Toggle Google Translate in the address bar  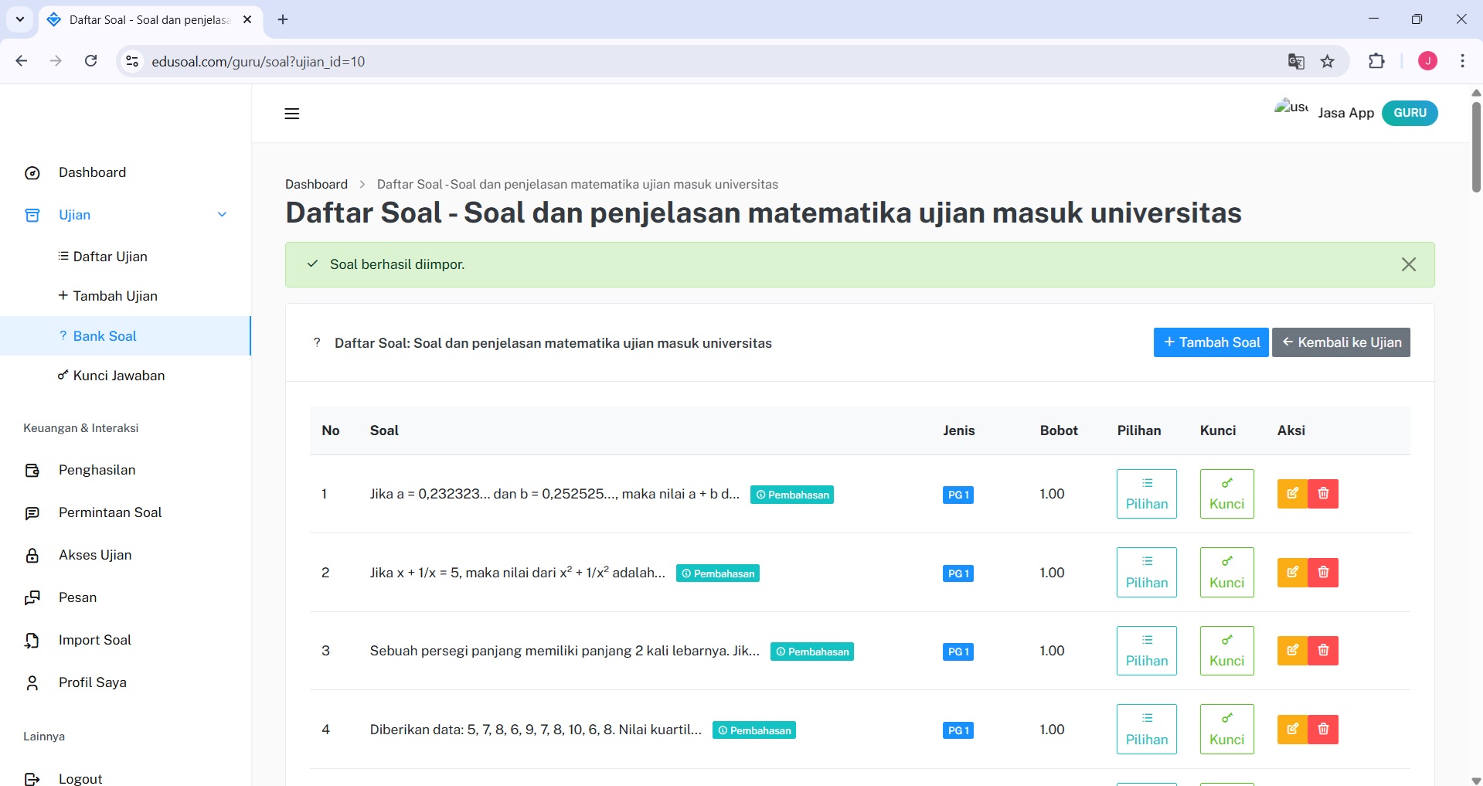(1297, 61)
